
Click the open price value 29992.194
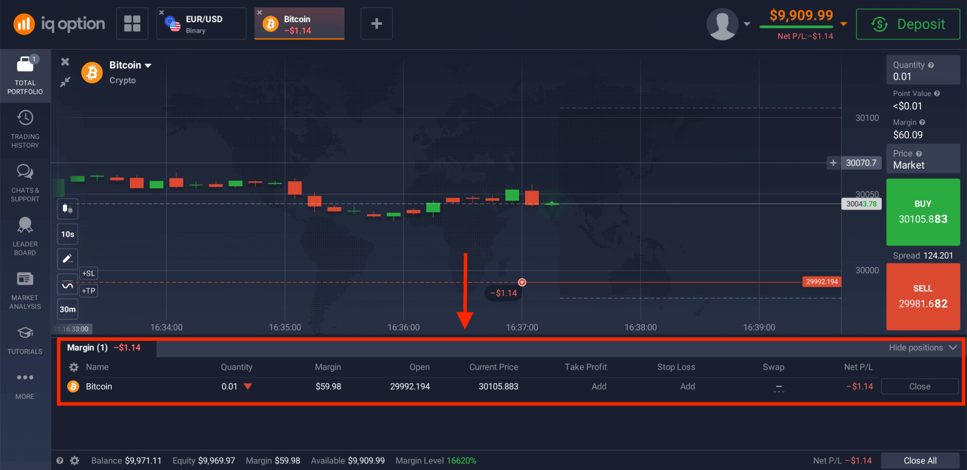[x=410, y=387]
